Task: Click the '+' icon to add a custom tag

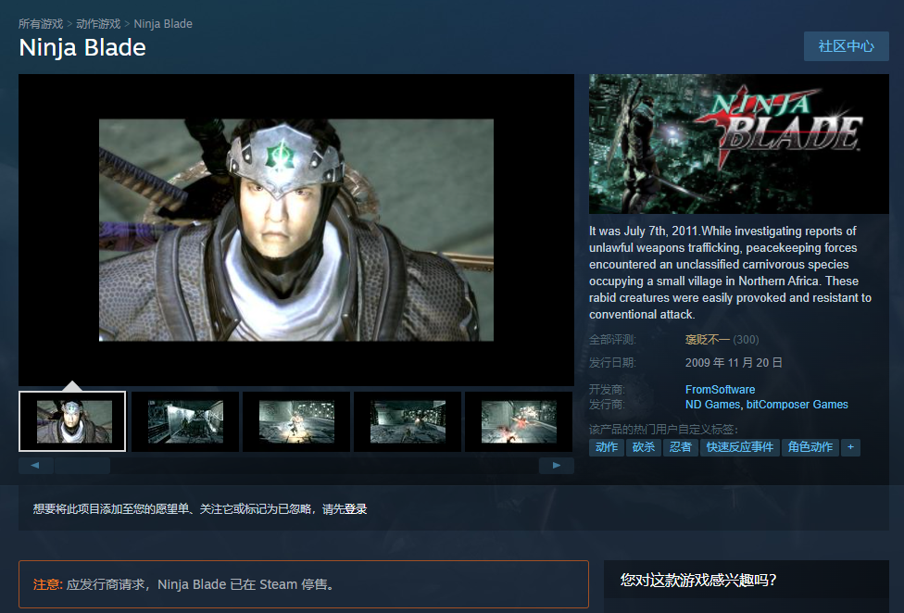Action: click(x=850, y=446)
